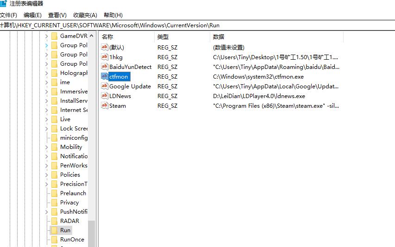Click the Privacy folder icon
The image size is (395, 247).
click(54, 203)
